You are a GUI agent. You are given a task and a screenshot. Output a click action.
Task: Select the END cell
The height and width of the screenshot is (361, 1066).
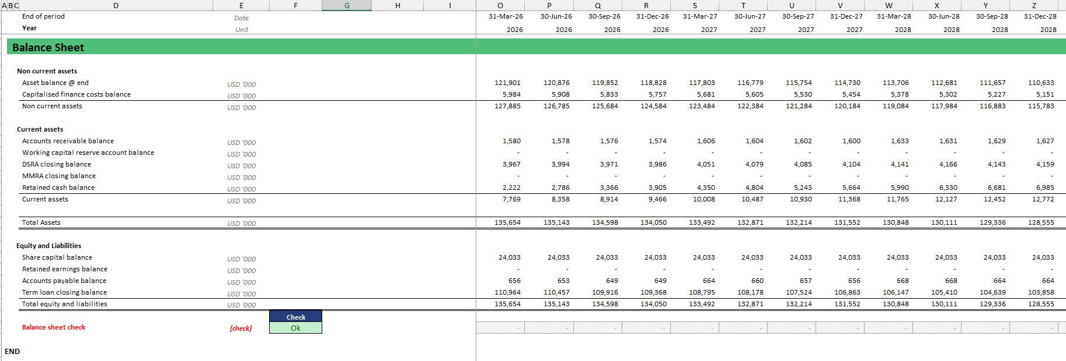(x=12, y=351)
